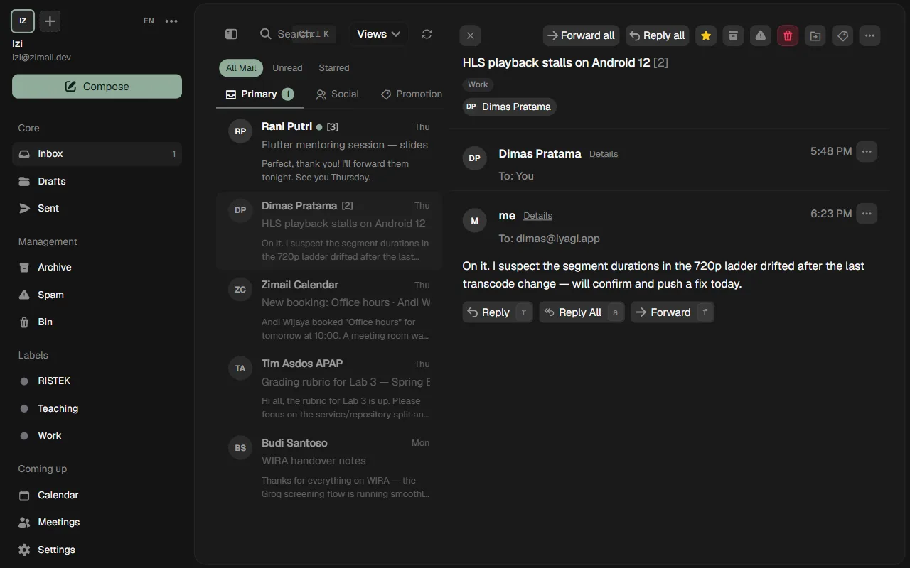Mark thread as spam with warning icon
910x568 pixels.
tap(761, 35)
